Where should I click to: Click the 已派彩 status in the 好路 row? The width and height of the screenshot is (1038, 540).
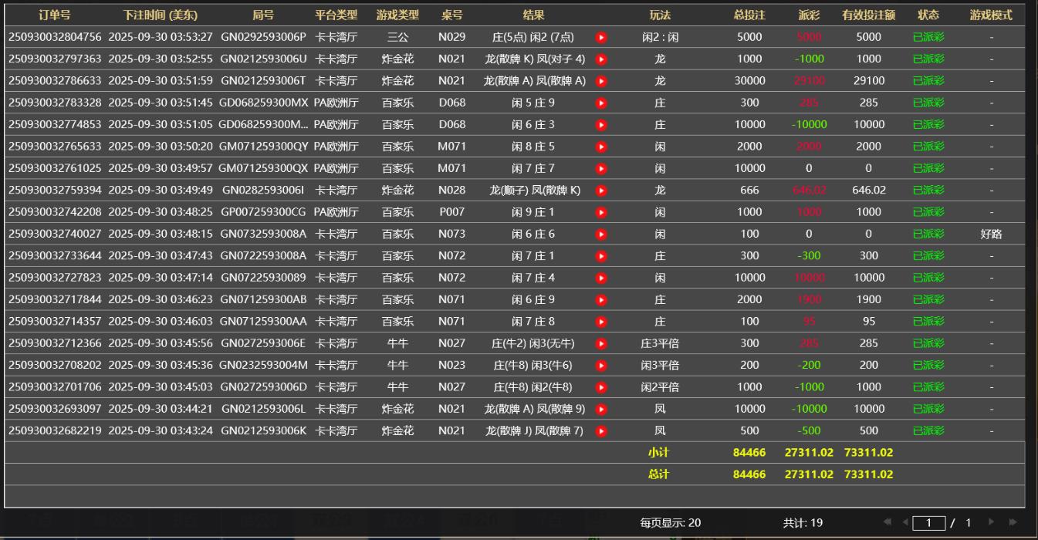[928, 234]
